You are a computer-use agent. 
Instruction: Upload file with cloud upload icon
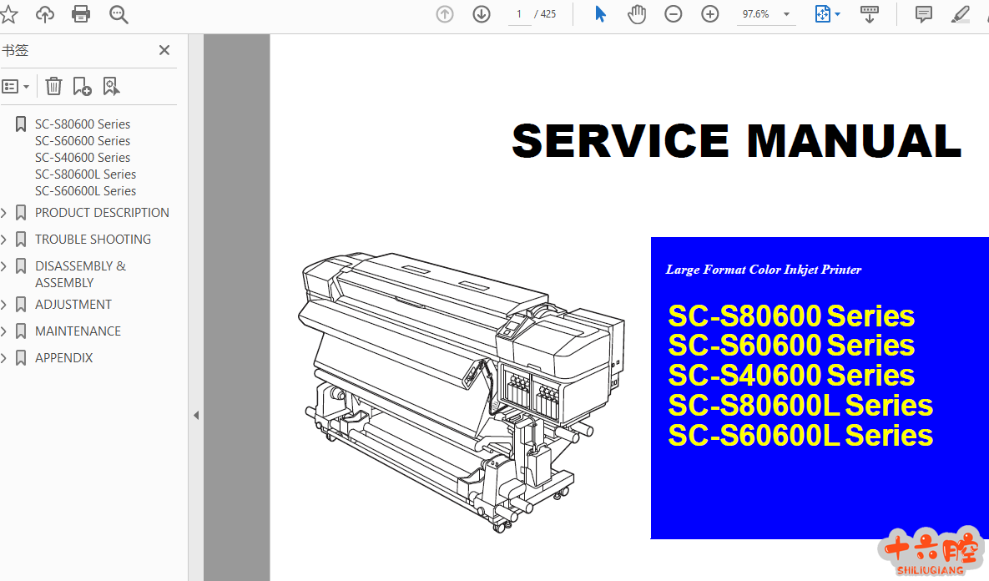pyautogui.click(x=45, y=14)
